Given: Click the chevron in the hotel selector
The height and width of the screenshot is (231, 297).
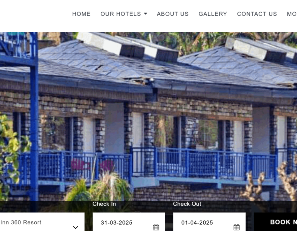Looking at the screenshot, I should (x=76, y=227).
